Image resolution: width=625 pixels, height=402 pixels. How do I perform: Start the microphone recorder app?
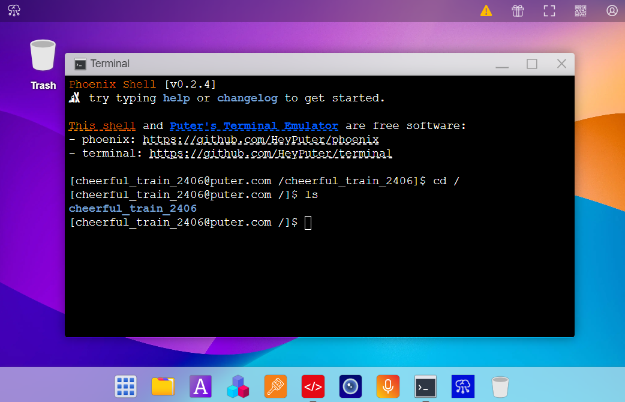387,386
